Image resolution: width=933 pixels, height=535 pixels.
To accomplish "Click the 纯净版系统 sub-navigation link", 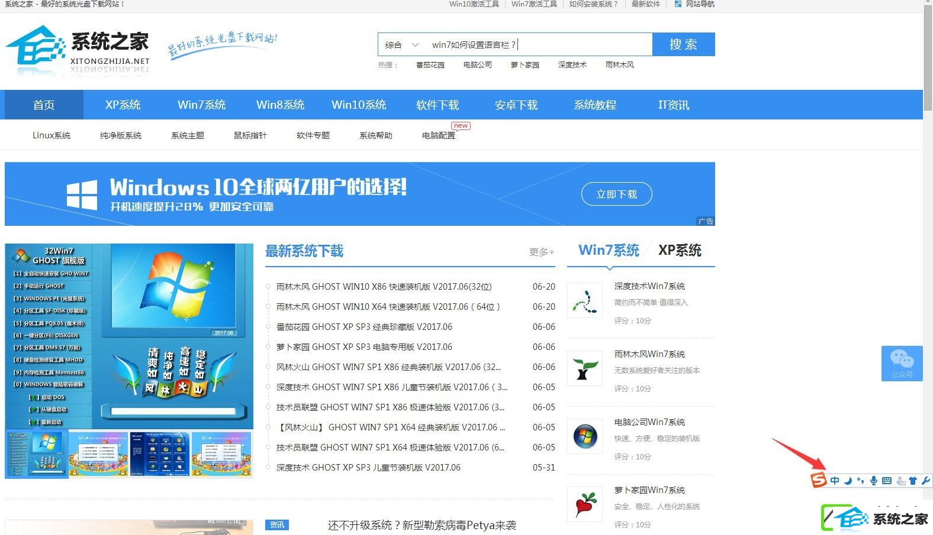I will [121, 135].
